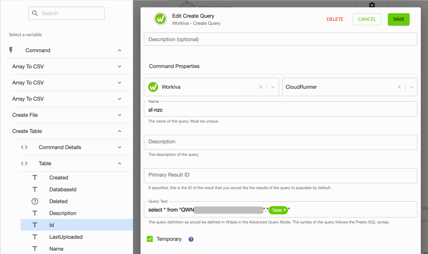Click the CANCEL button
This screenshot has height=254, width=428.
pyautogui.click(x=367, y=19)
